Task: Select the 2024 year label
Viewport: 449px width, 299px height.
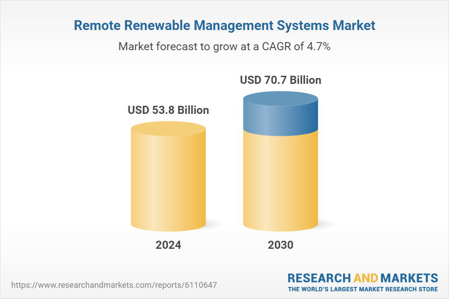Action: point(168,245)
